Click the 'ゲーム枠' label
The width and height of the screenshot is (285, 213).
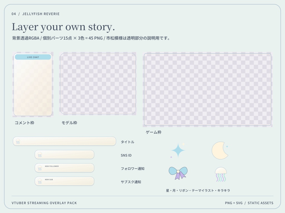pyautogui.click(x=154, y=132)
